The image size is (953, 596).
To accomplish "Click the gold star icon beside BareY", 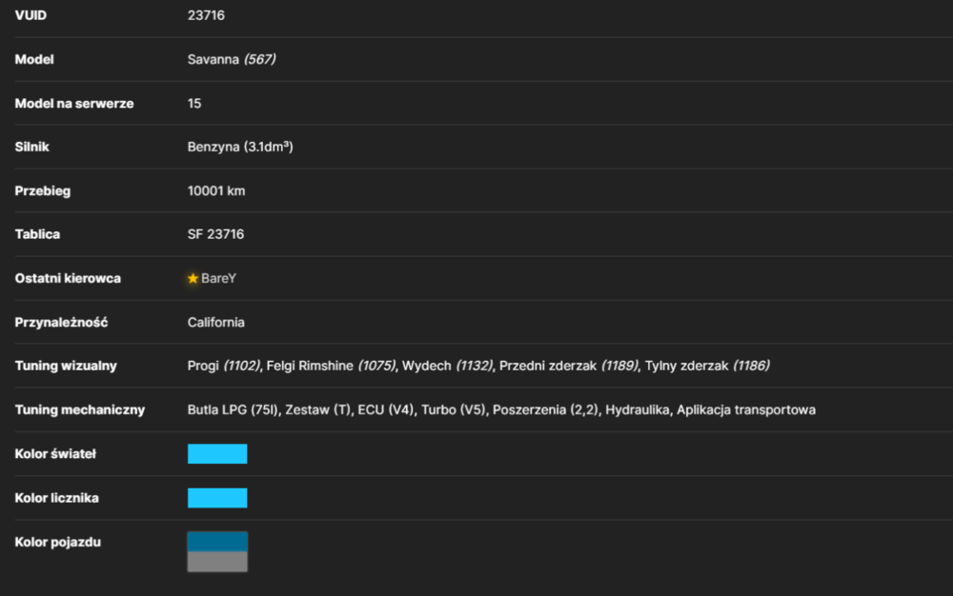I will click(x=193, y=279).
